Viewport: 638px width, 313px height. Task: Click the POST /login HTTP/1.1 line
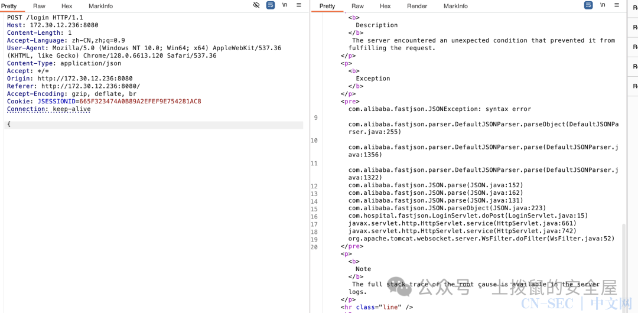point(45,18)
